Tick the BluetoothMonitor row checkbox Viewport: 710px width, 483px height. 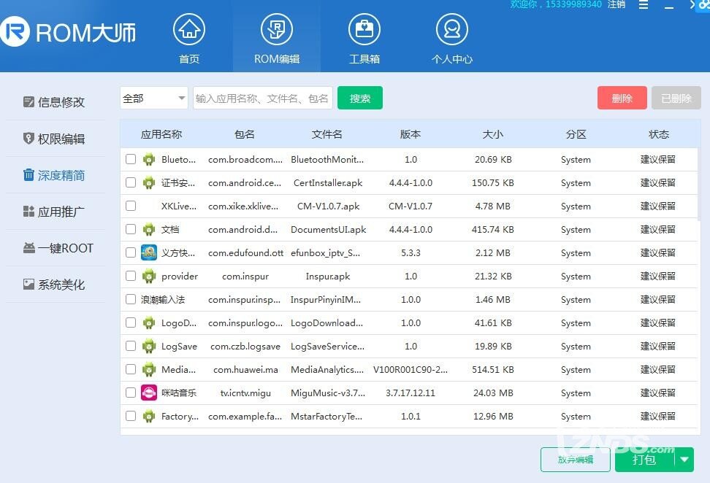coord(131,159)
